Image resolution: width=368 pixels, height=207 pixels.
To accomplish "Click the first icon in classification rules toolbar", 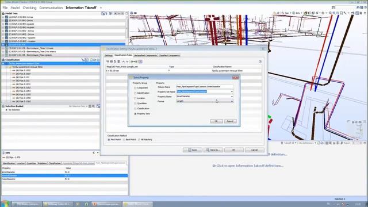I will (108, 62).
